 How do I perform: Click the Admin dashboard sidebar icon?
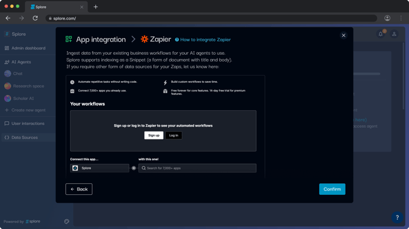click(7, 48)
